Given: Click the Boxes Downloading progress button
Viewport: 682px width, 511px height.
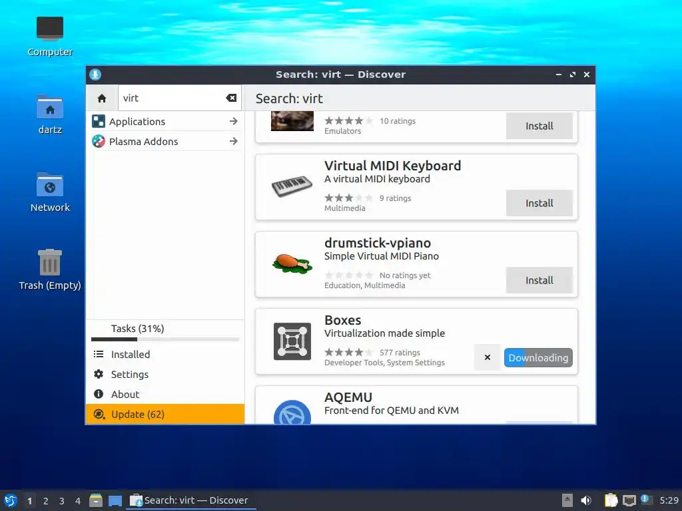Looking at the screenshot, I should point(538,357).
